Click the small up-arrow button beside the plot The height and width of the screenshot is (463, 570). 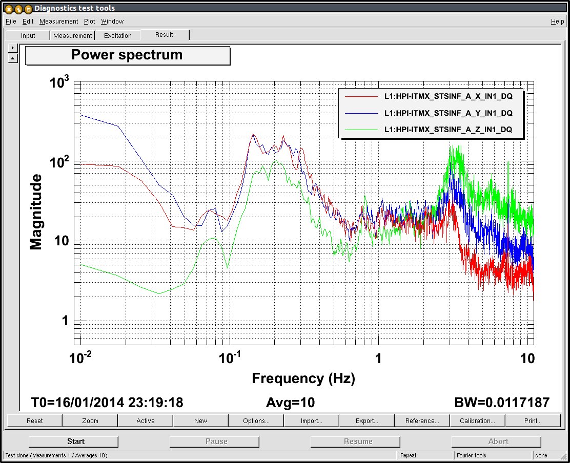click(x=13, y=58)
